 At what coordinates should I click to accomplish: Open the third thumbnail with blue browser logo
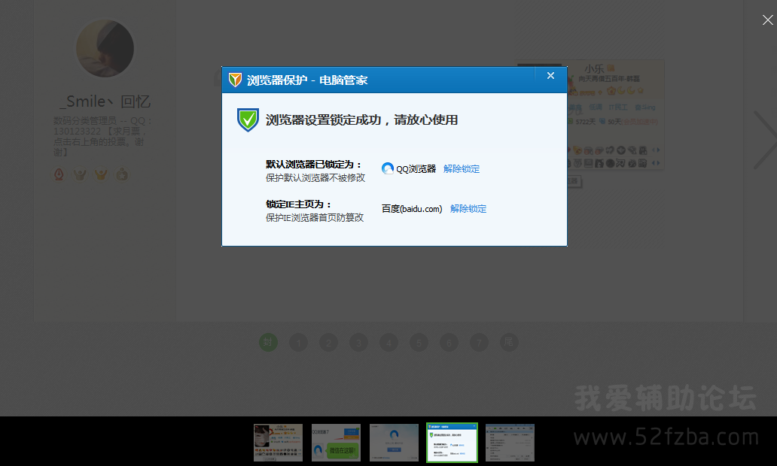point(394,442)
